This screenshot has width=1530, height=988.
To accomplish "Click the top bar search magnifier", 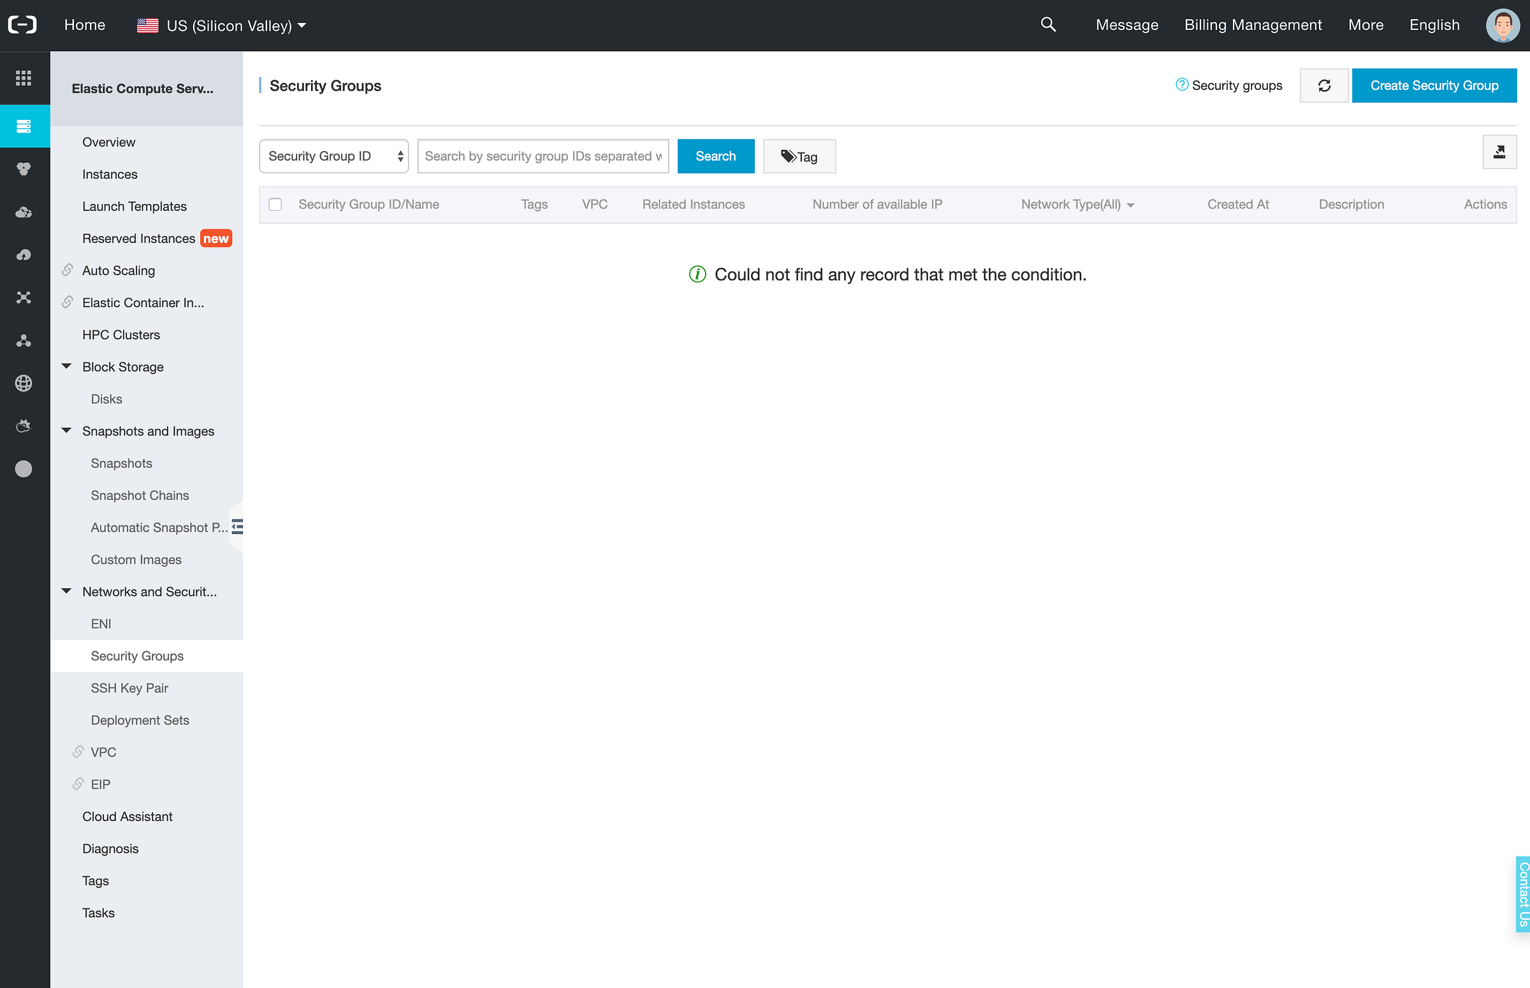I will point(1047,25).
